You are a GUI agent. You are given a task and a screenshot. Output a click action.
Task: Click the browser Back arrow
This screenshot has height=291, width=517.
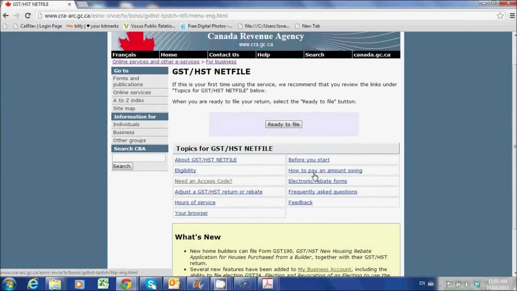6,16
